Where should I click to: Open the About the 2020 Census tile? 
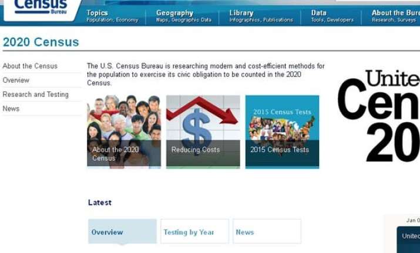(124, 131)
